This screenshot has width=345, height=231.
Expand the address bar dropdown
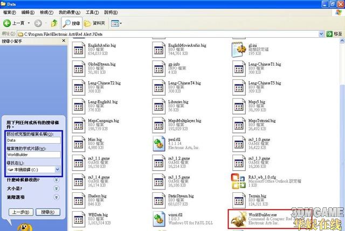coord(321,34)
